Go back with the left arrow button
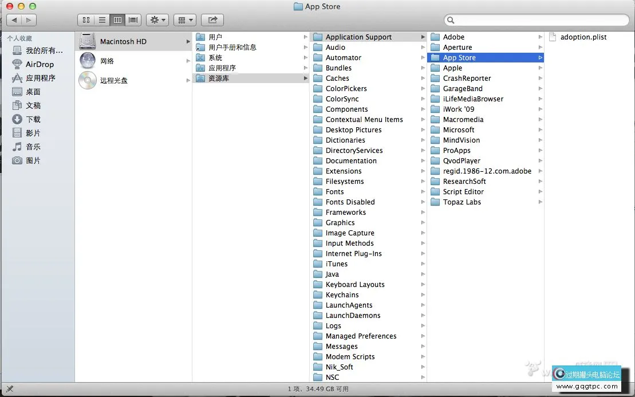Image resolution: width=635 pixels, height=397 pixels. (x=14, y=20)
